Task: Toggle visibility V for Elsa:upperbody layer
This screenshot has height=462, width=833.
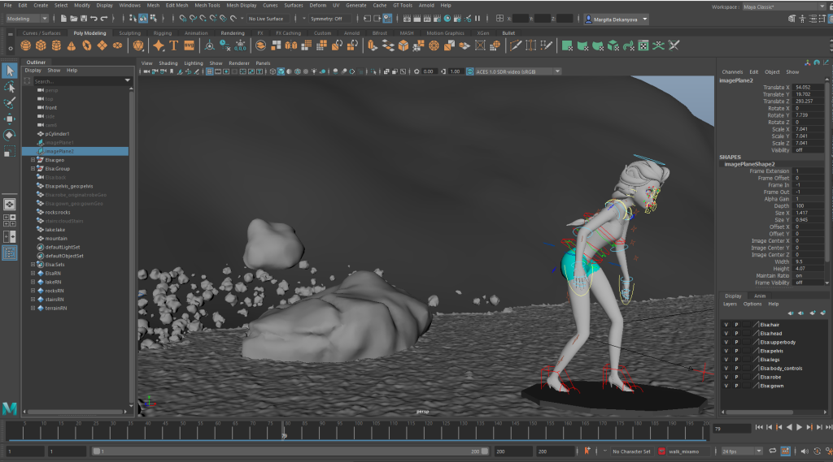Action: pyautogui.click(x=726, y=342)
